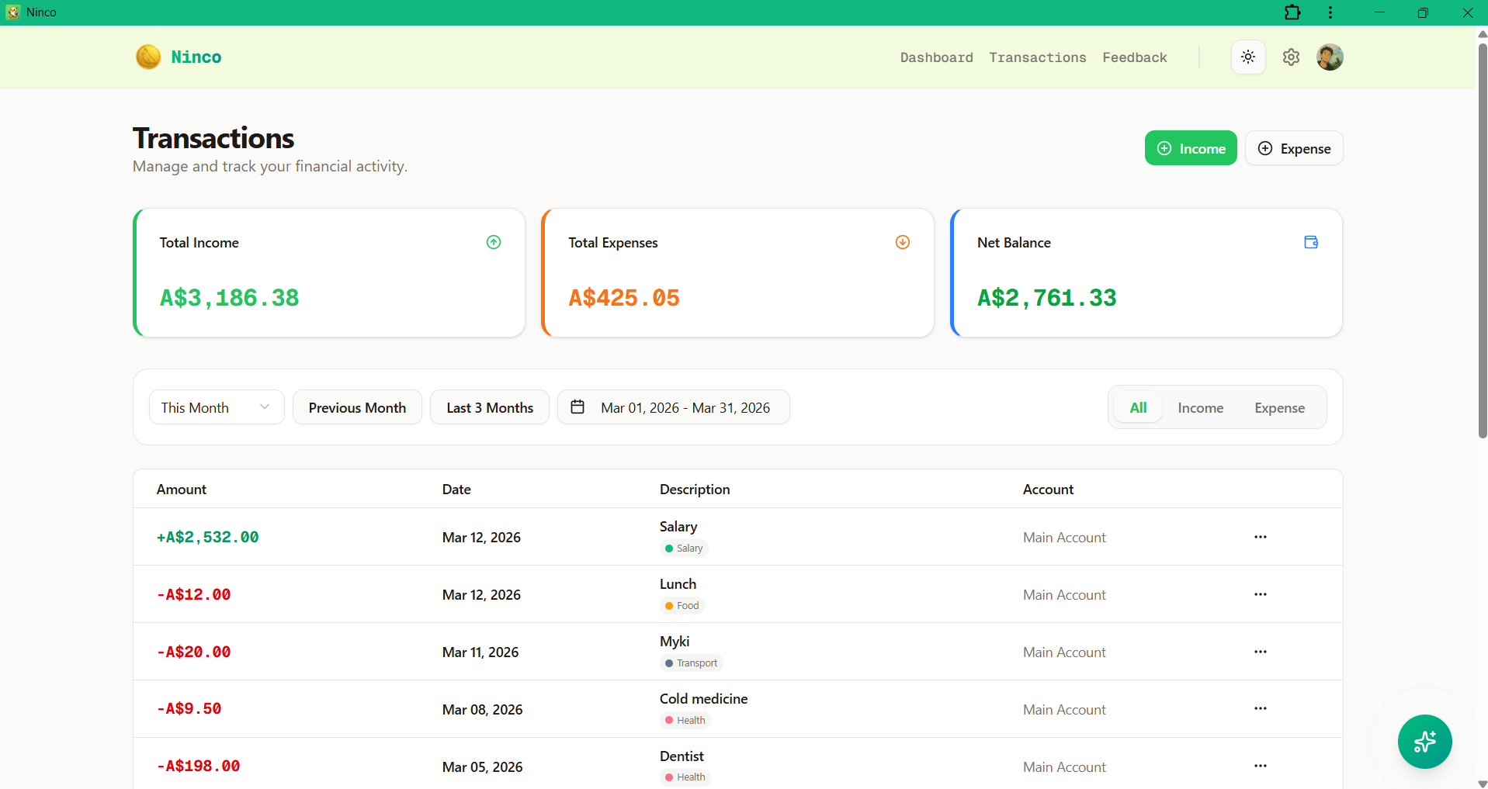Click calendar icon in date range picker
The width and height of the screenshot is (1488, 789).
(x=578, y=407)
